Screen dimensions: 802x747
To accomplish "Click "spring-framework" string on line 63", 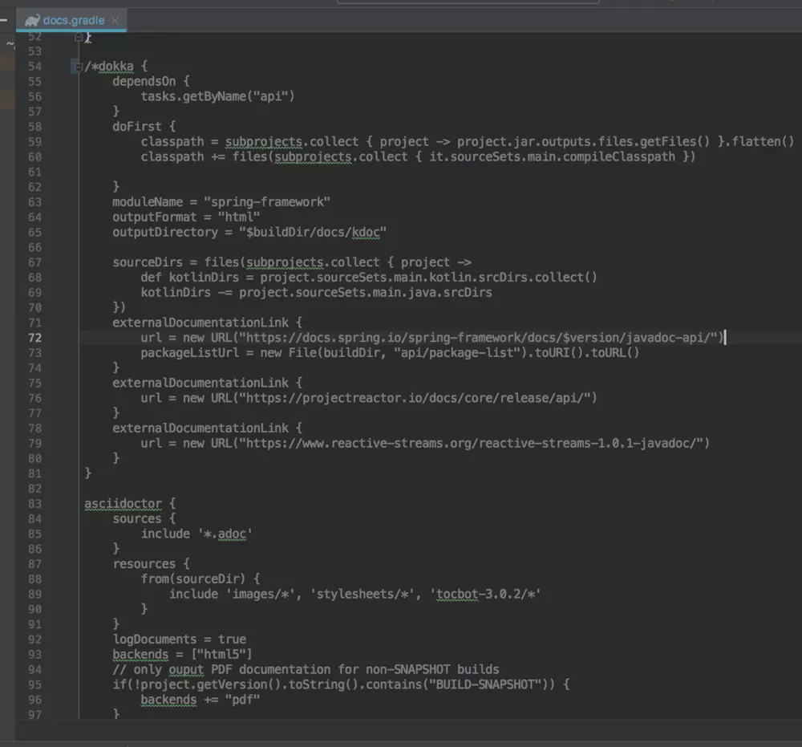I will pos(267,202).
